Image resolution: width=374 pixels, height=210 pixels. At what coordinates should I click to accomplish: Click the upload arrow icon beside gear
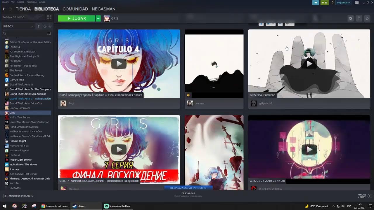pos(359,18)
